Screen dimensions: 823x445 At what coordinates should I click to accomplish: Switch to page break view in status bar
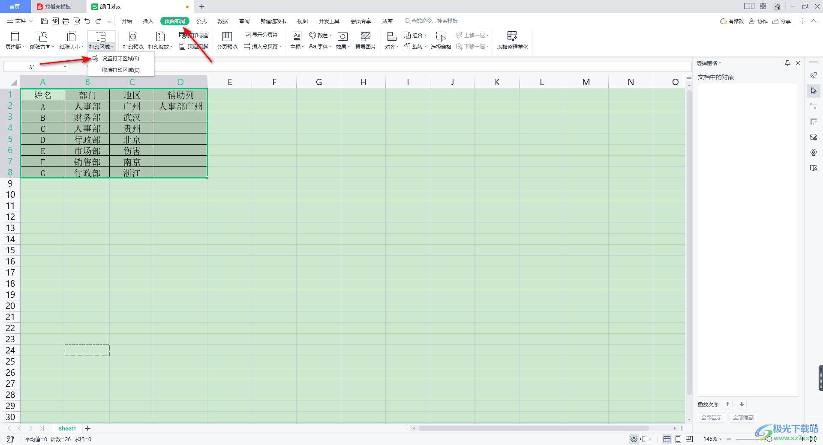(689, 439)
